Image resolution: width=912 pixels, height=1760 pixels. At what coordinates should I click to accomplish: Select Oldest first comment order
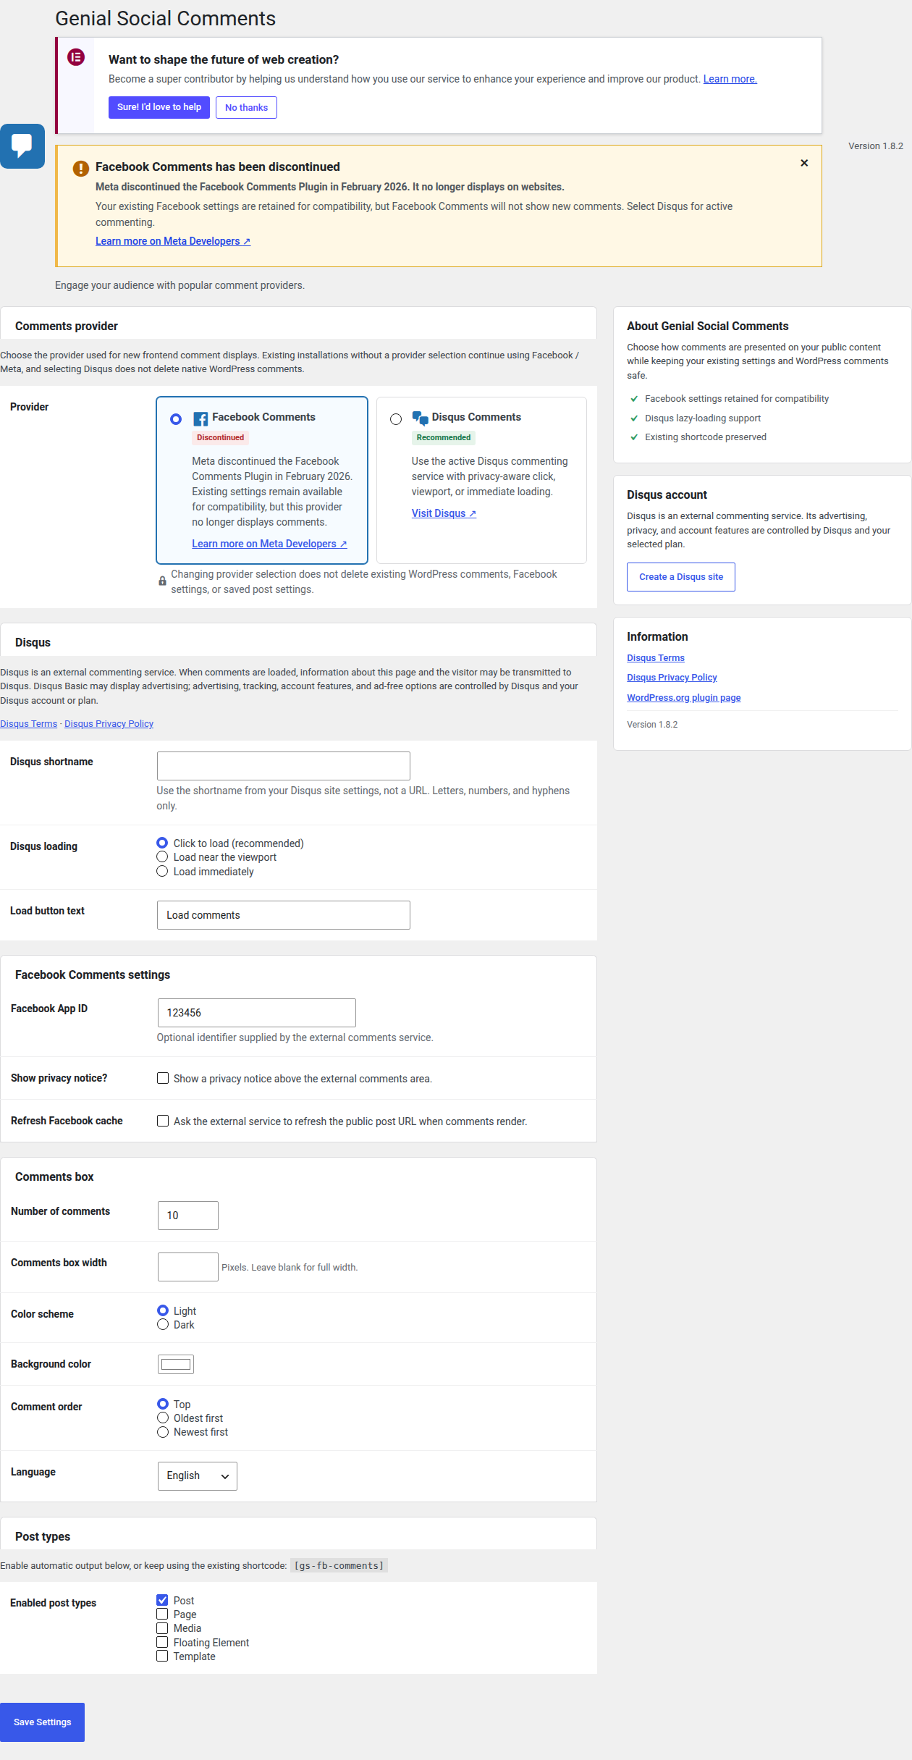(x=163, y=1418)
